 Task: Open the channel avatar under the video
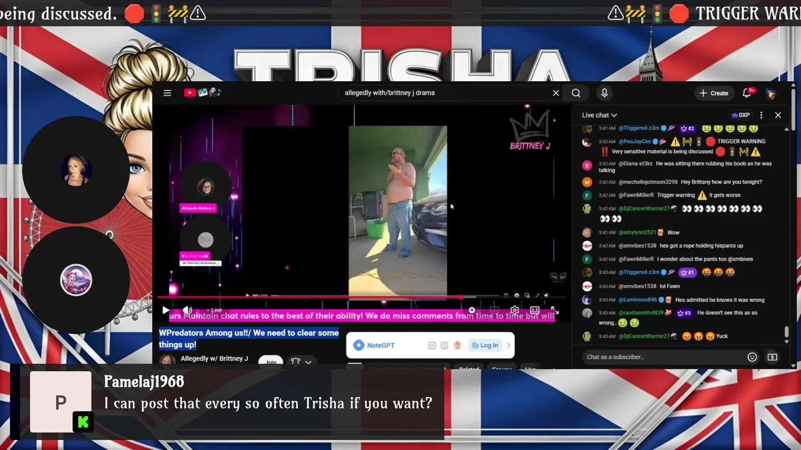pos(167,361)
